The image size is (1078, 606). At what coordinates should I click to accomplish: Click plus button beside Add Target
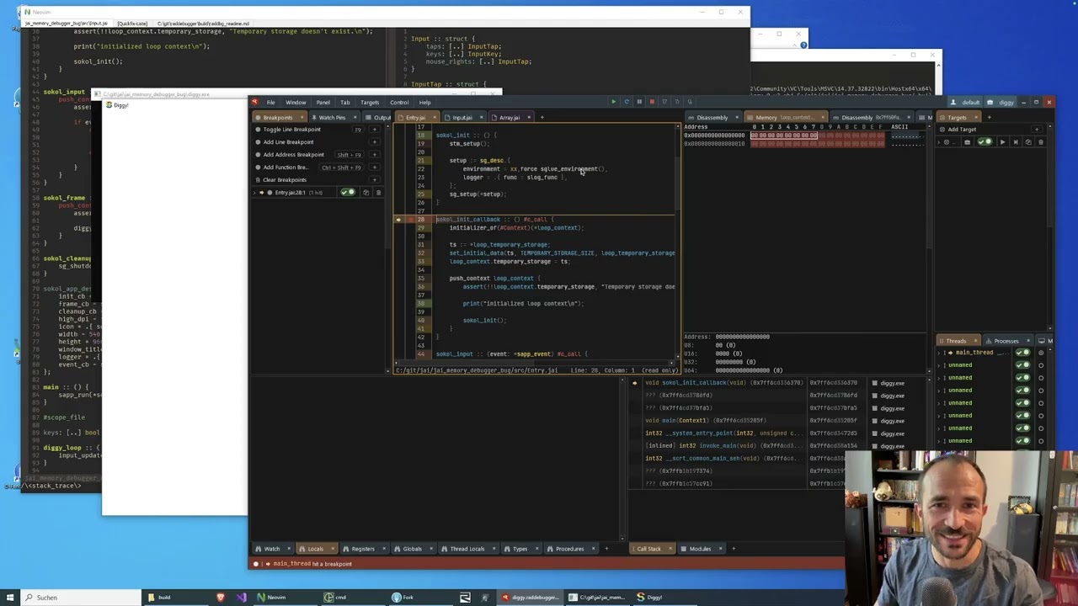1037,130
